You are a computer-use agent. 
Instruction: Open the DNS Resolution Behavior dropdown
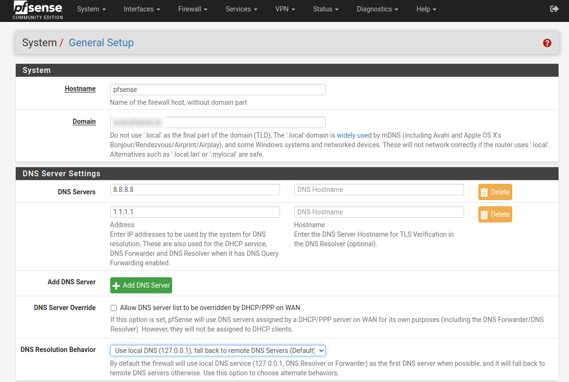coord(217,351)
